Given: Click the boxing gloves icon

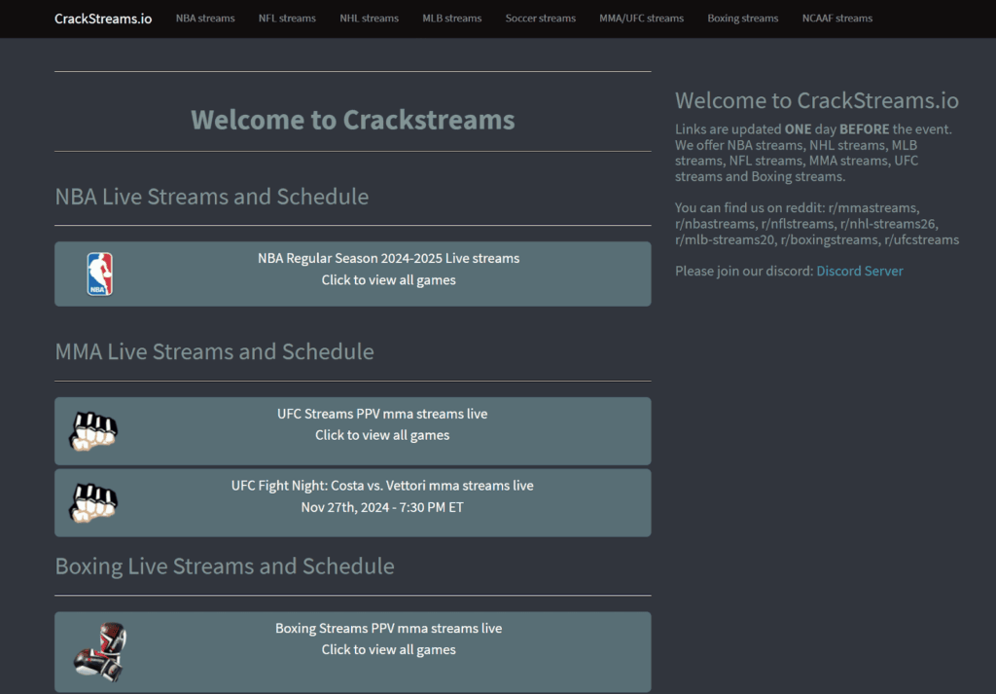Looking at the screenshot, I should [100, 651].
